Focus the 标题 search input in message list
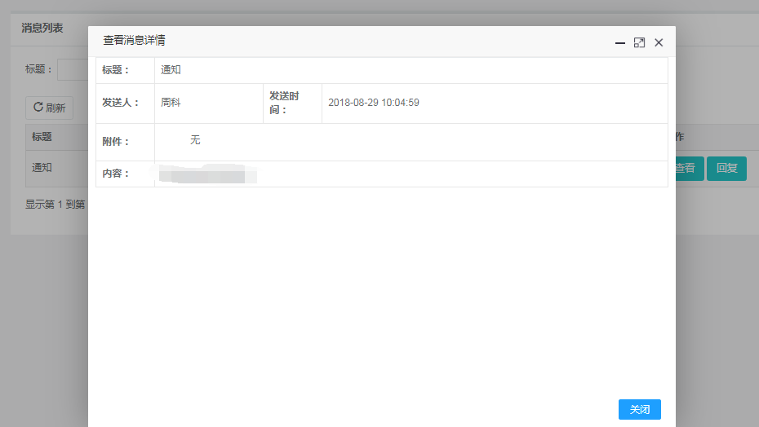759x427 pixels. (x=73, y=69)
